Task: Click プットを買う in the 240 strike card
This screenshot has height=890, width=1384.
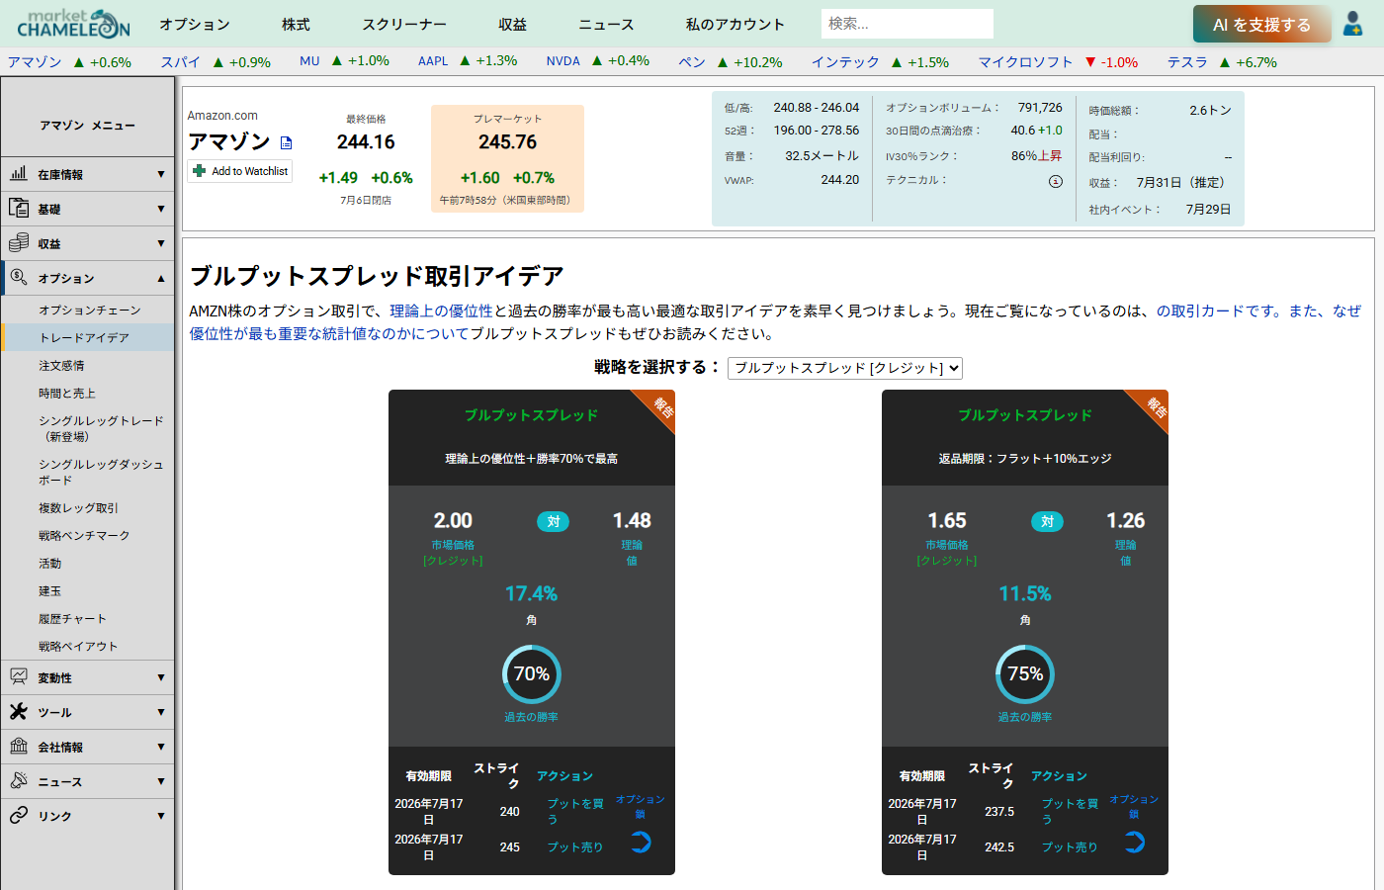Action: (x=575, y=811)
